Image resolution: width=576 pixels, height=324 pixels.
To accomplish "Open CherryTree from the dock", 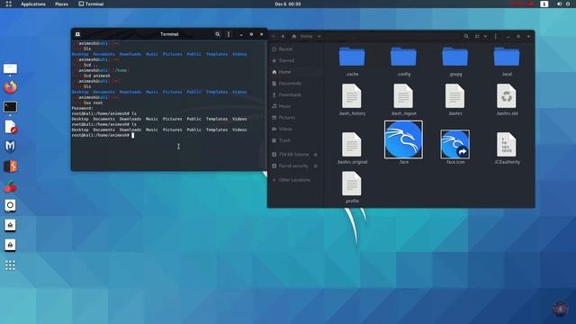I will [10, 186].
